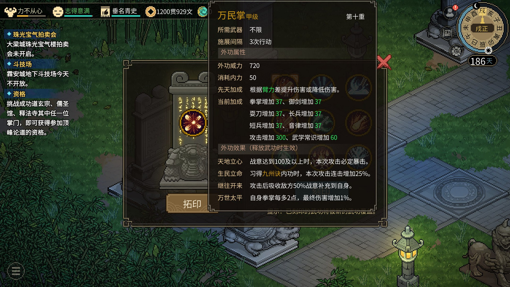This screenshot has width=510, height=287.
Task: Click the crescent moon icon on the time dial
Action: click(x=476, y=5)
